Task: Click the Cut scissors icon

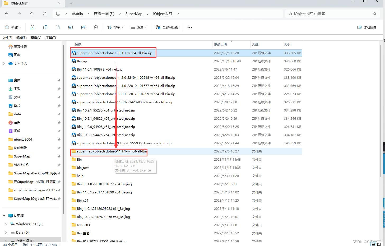Action: [33, 27]
